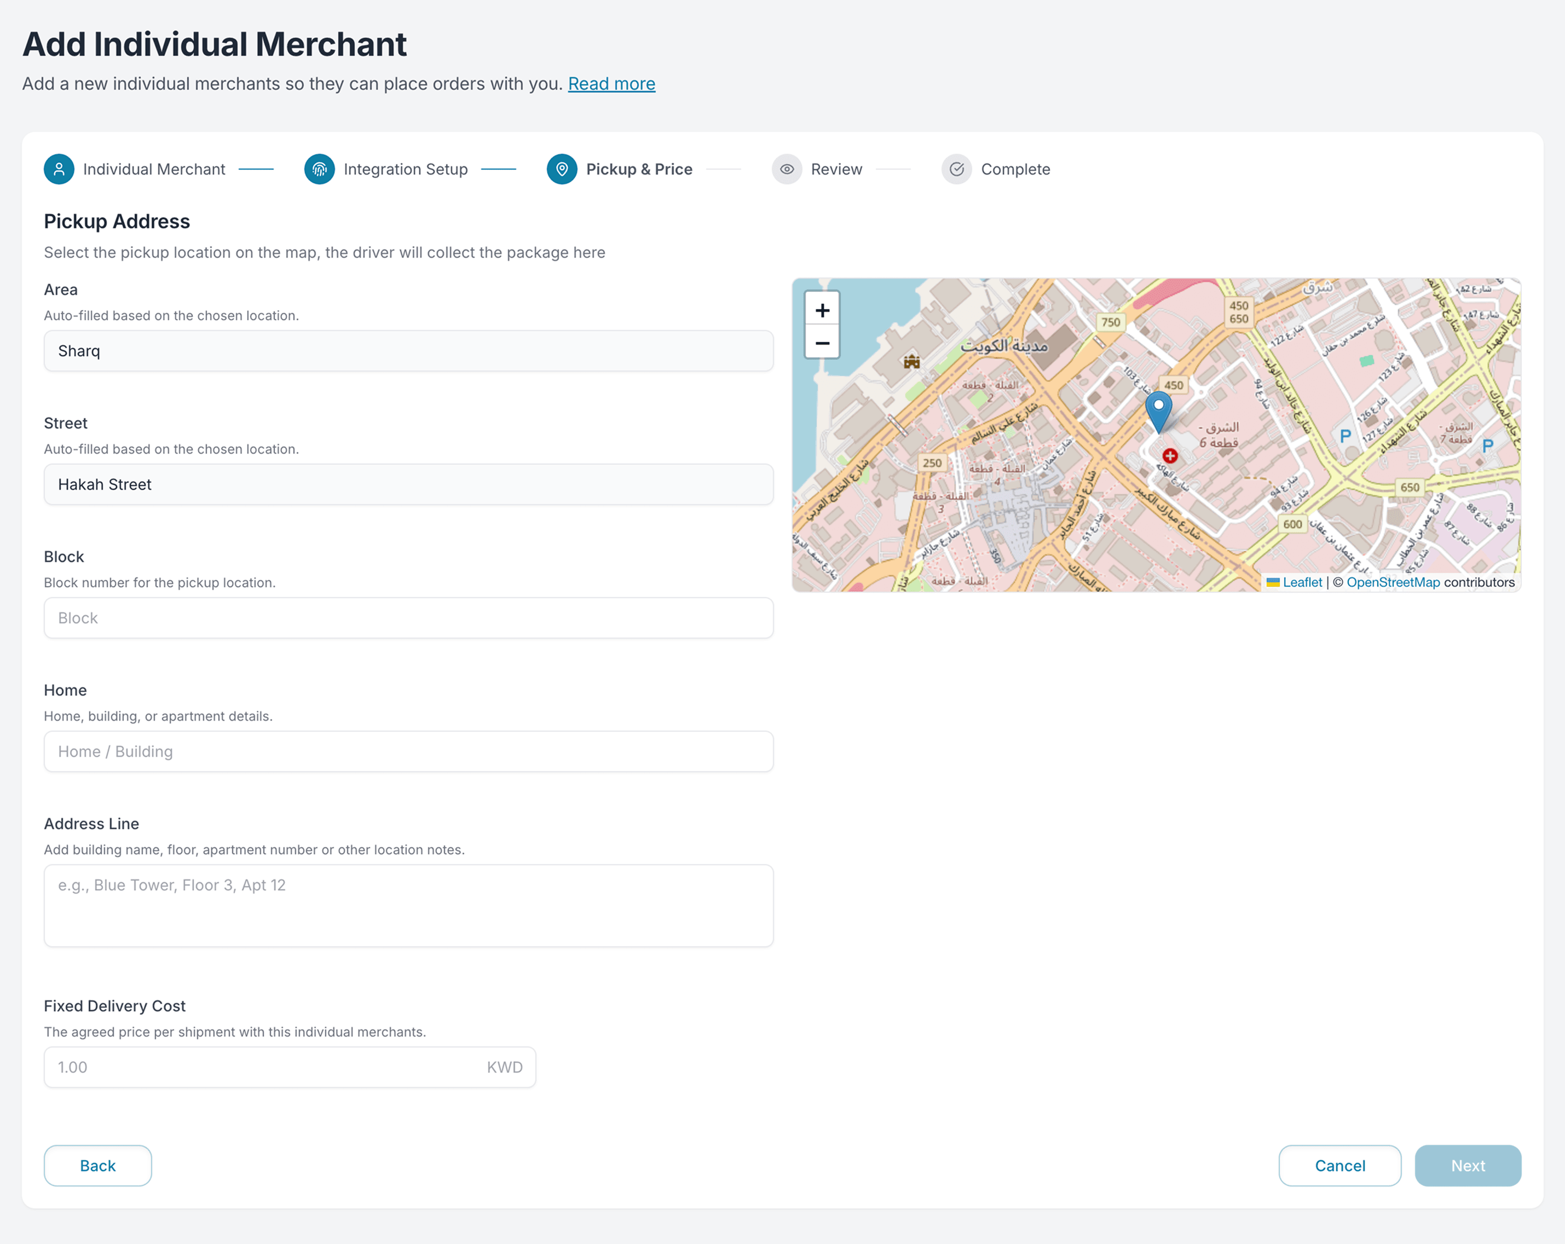Select the Integration Setup fingerprint icon

point(319,169)
